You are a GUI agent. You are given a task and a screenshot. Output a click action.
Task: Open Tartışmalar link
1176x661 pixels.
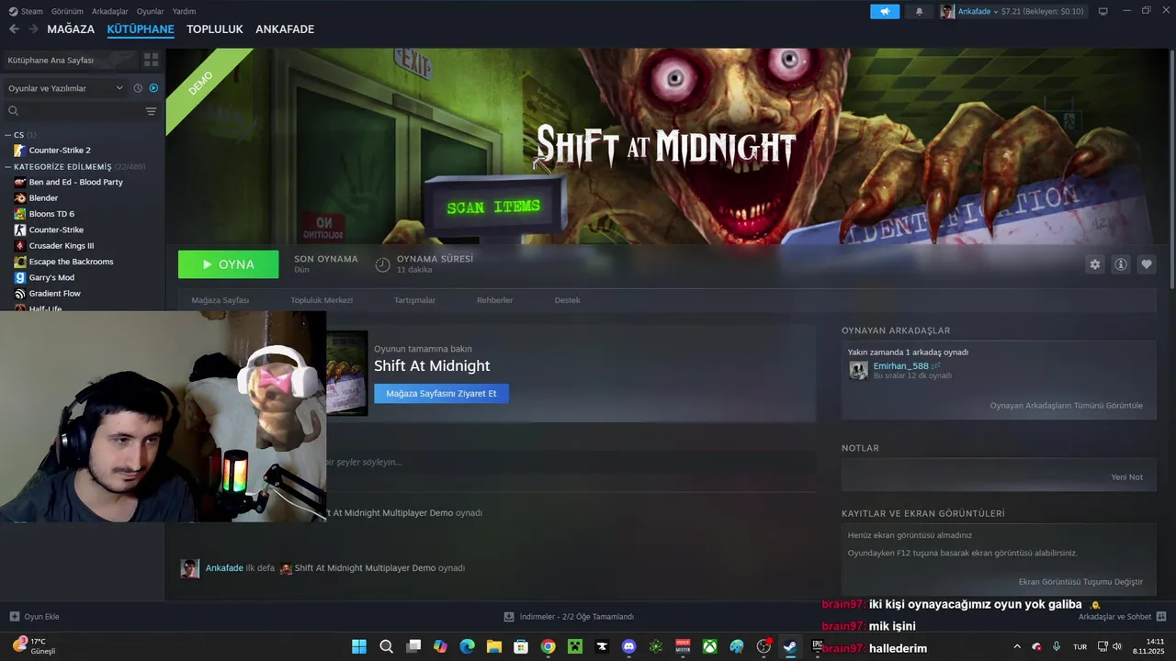pyautogui.click(x=414, y=300)
